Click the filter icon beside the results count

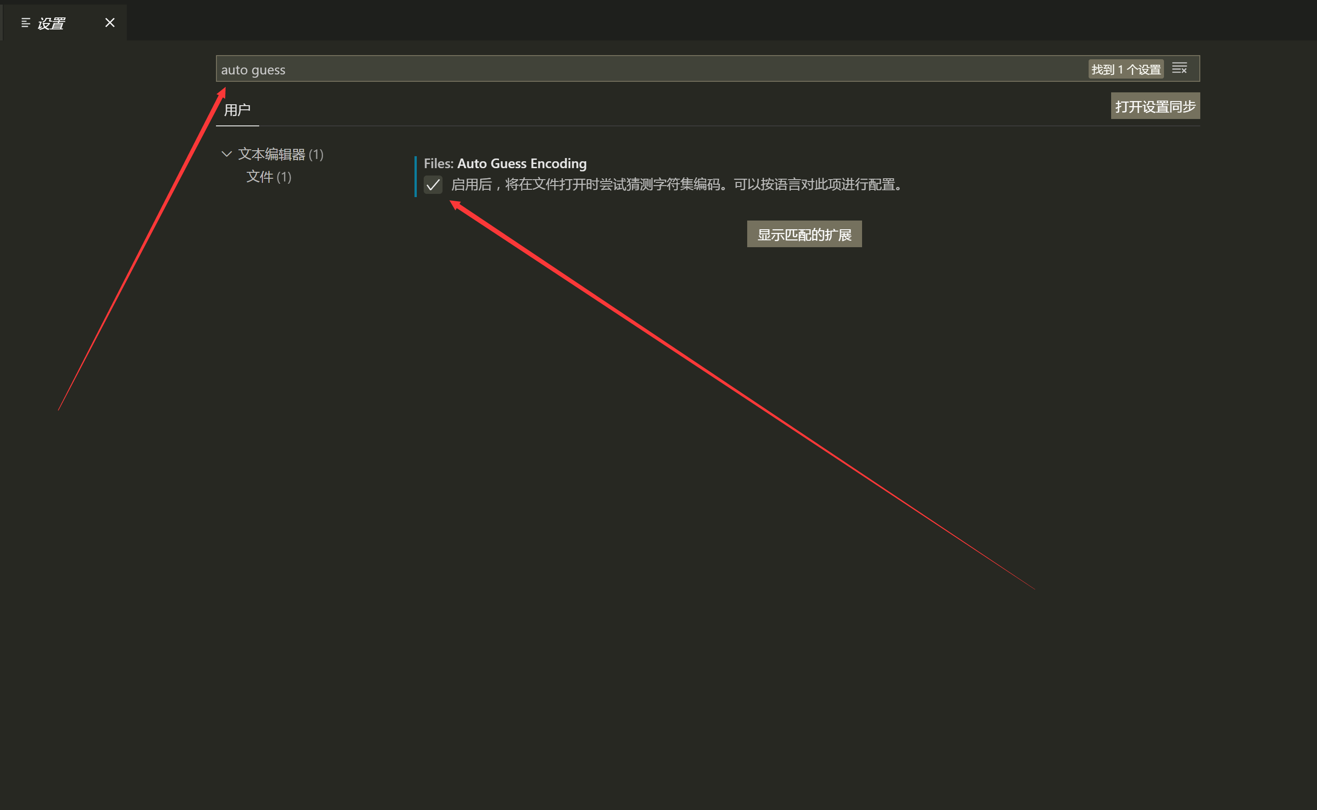coord(1180,68)
